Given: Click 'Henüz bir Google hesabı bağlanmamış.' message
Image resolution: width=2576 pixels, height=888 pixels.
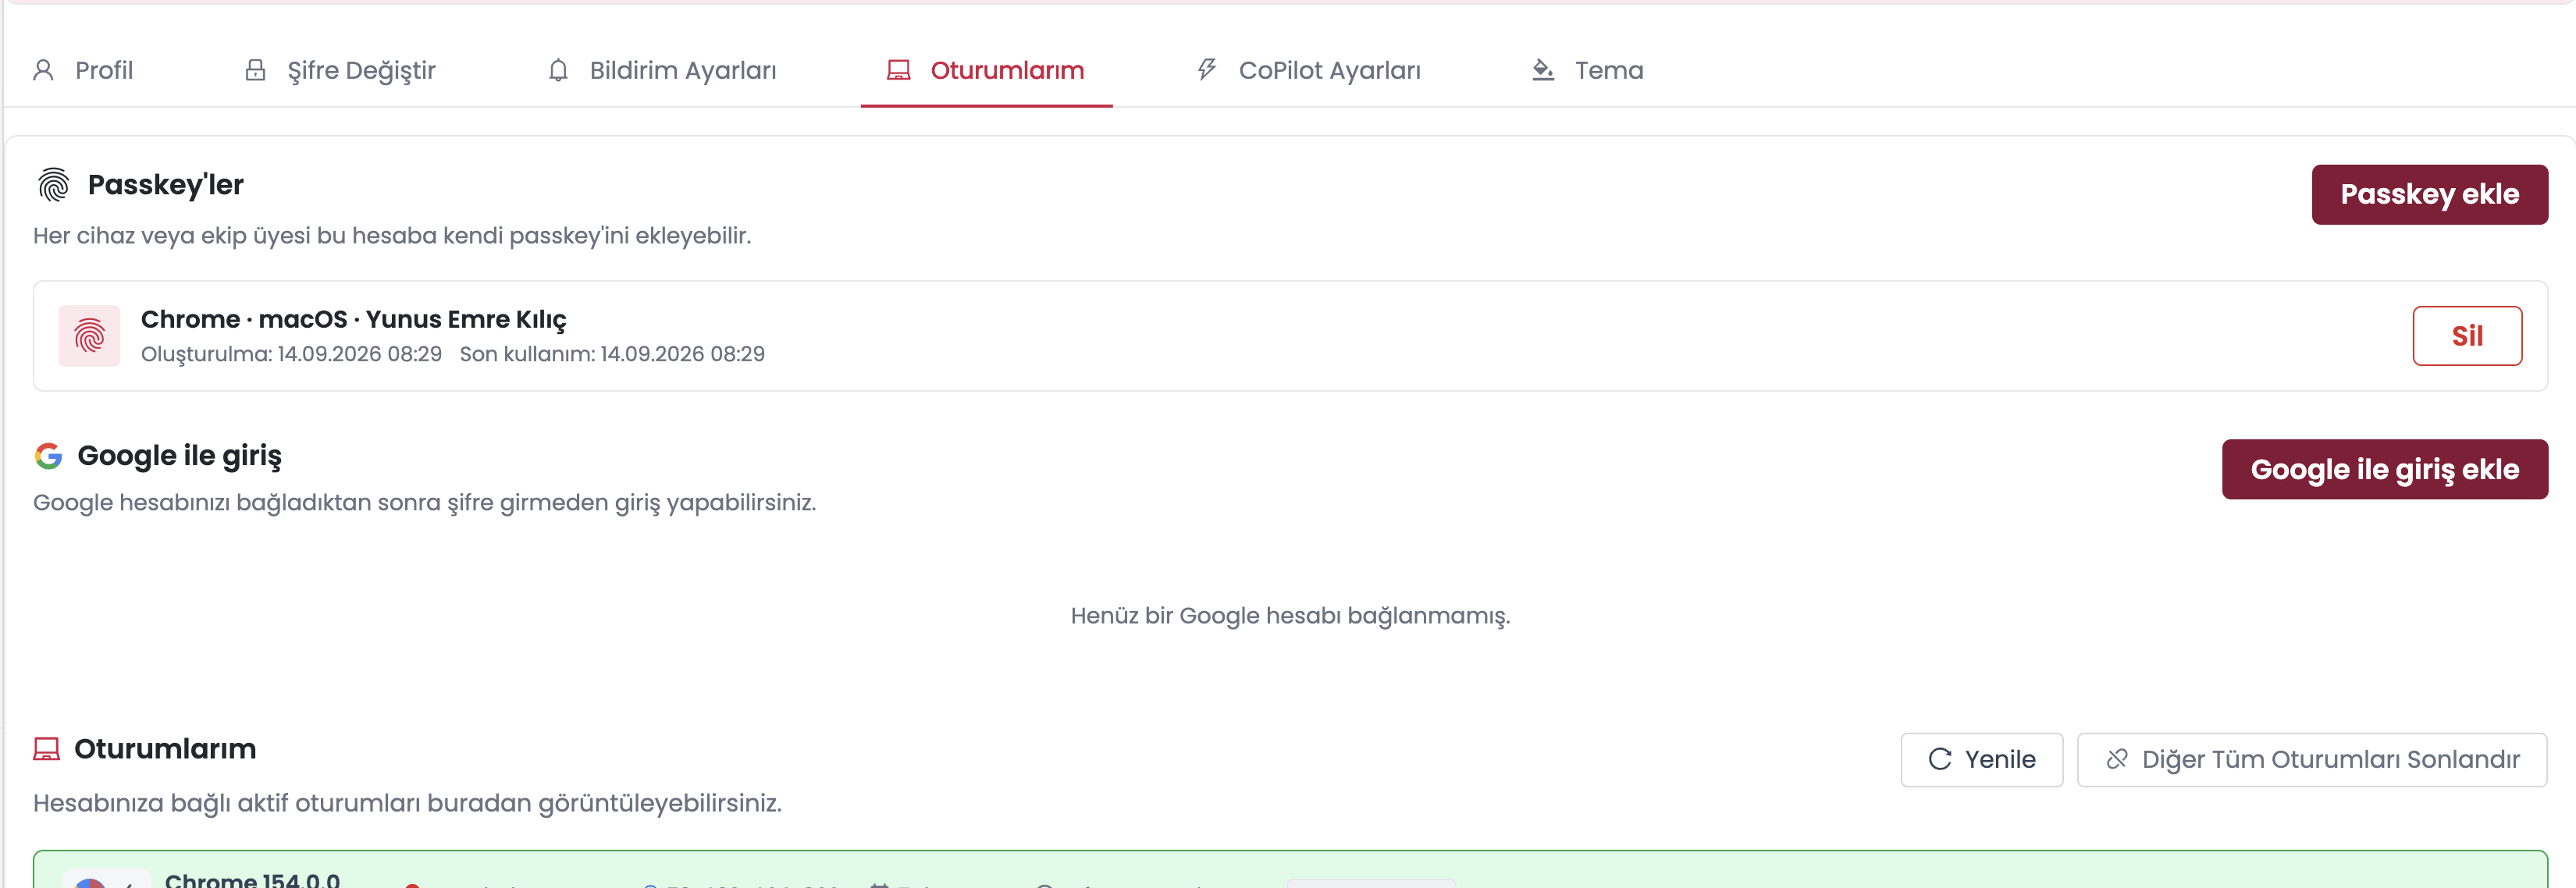Looking at the screenshot, I should 1290,616.
